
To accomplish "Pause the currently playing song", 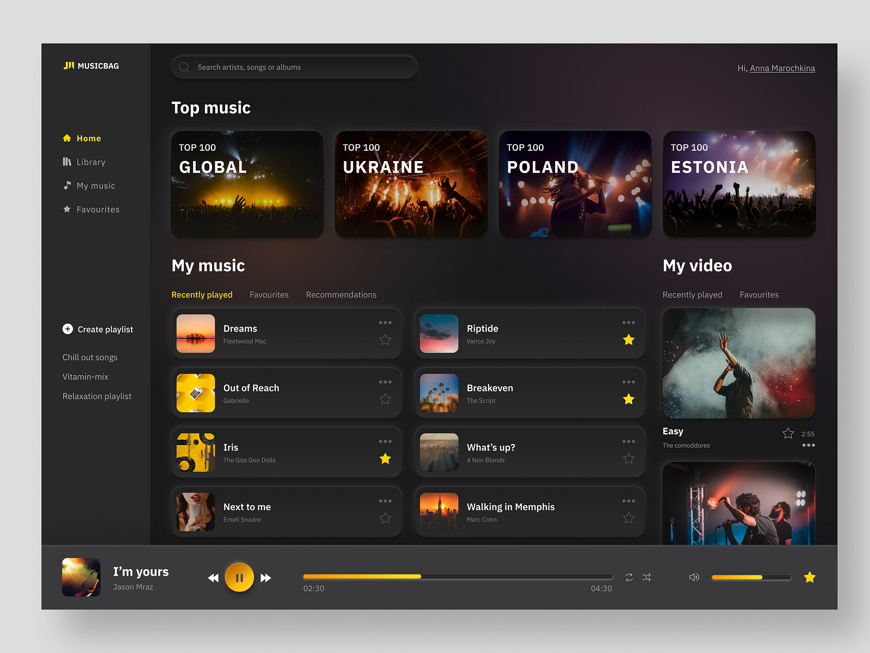I will (239, 577).
